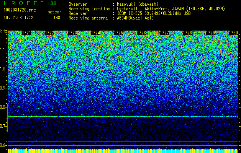The width and height of the screenshot is (241, 153).
Task: Select the filename 1002031720.png
Action: [x=20, y=10]
